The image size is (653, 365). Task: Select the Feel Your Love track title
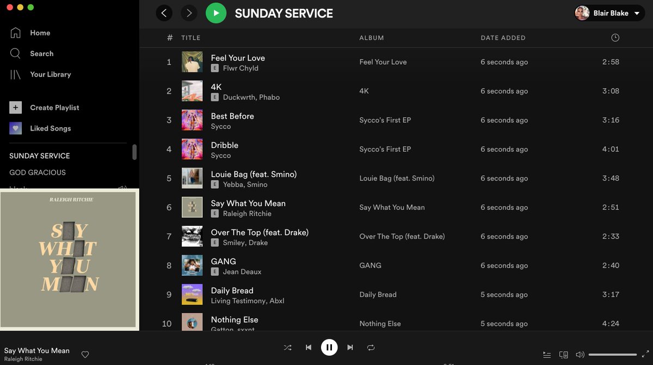pos(238,58)
